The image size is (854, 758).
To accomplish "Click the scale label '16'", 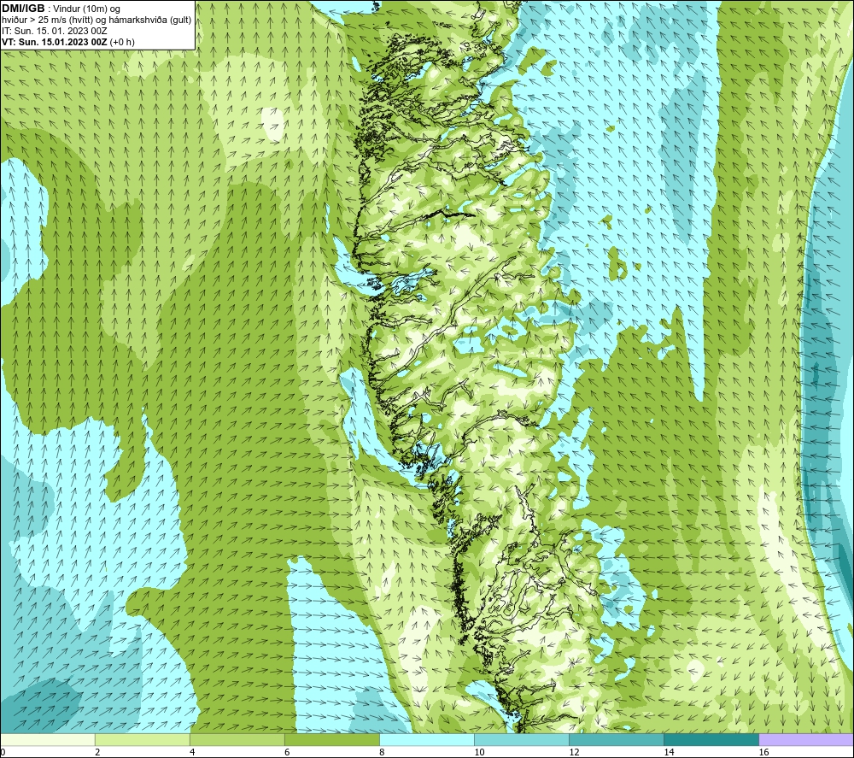I will click(x=763, y=753).
